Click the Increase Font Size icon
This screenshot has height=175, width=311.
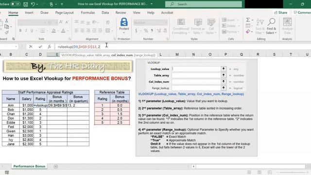pos(61,22)
